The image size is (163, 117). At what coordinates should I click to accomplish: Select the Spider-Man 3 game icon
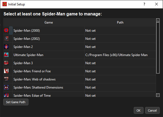(x=6, y=63)
